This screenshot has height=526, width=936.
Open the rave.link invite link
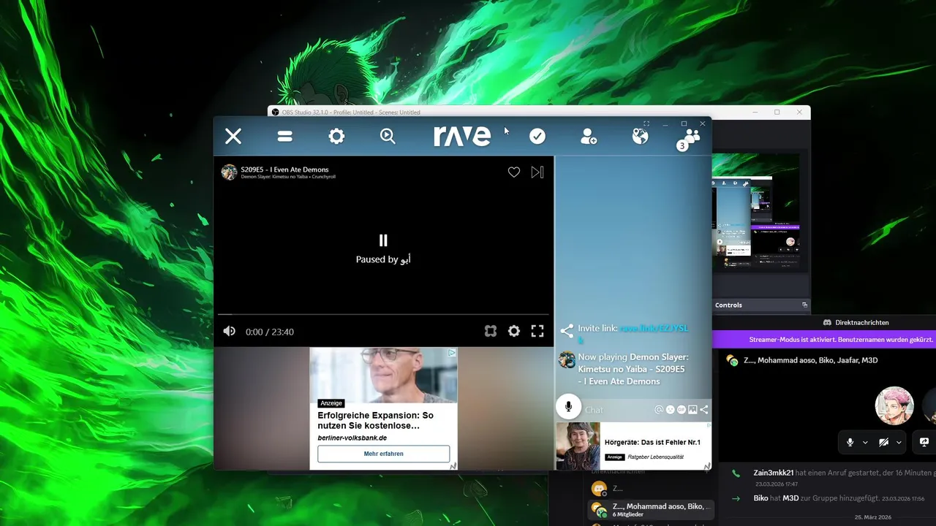tap(633, 334)
